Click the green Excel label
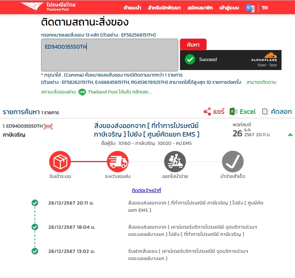The width and height of the screenshot is (295, 278). pos(248,111)
